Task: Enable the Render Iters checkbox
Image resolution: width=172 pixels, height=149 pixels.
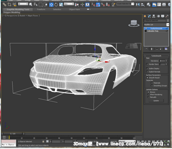Action: pyautogui.click(x=147, y=64)
